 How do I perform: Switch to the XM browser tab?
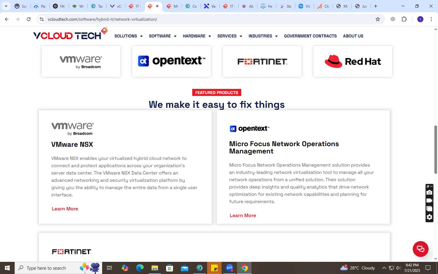click(342, 6)
